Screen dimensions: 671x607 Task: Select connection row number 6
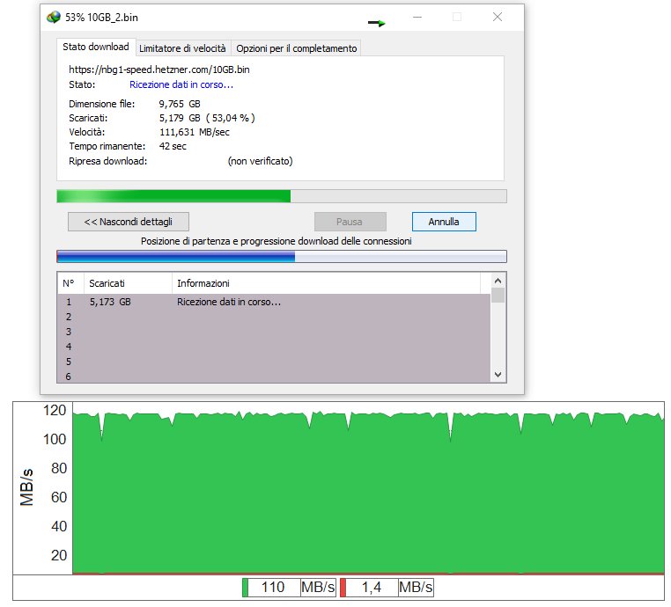[x=274, y=376]
